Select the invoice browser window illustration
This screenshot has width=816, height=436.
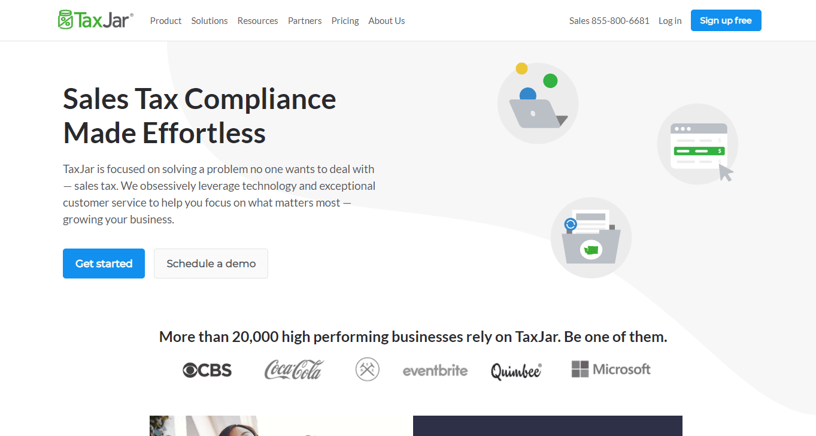(697, 144)
